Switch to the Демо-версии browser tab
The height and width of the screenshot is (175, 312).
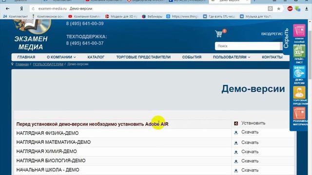coord(229,1)
